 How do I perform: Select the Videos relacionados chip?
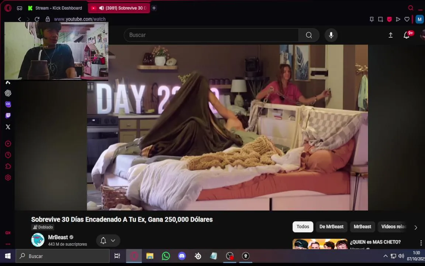tap(393, 226)
